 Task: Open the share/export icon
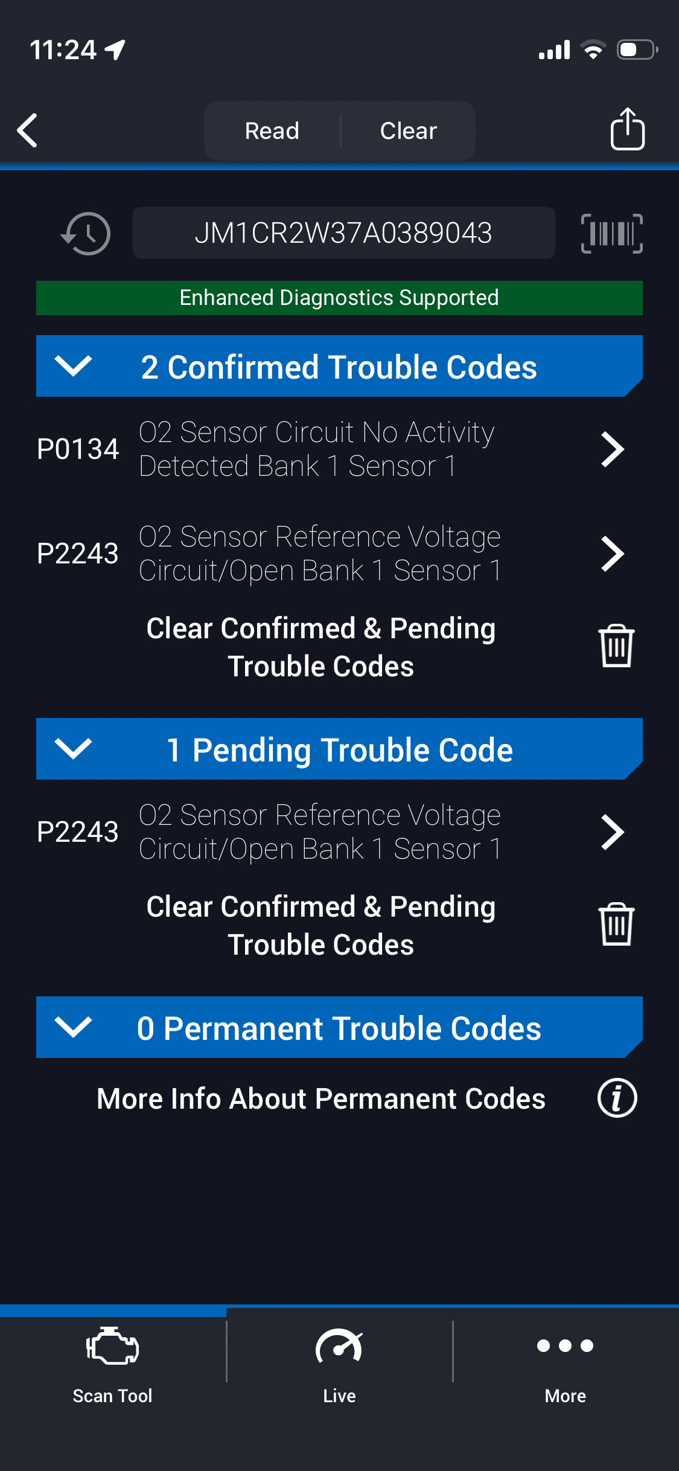click(627, 129)
